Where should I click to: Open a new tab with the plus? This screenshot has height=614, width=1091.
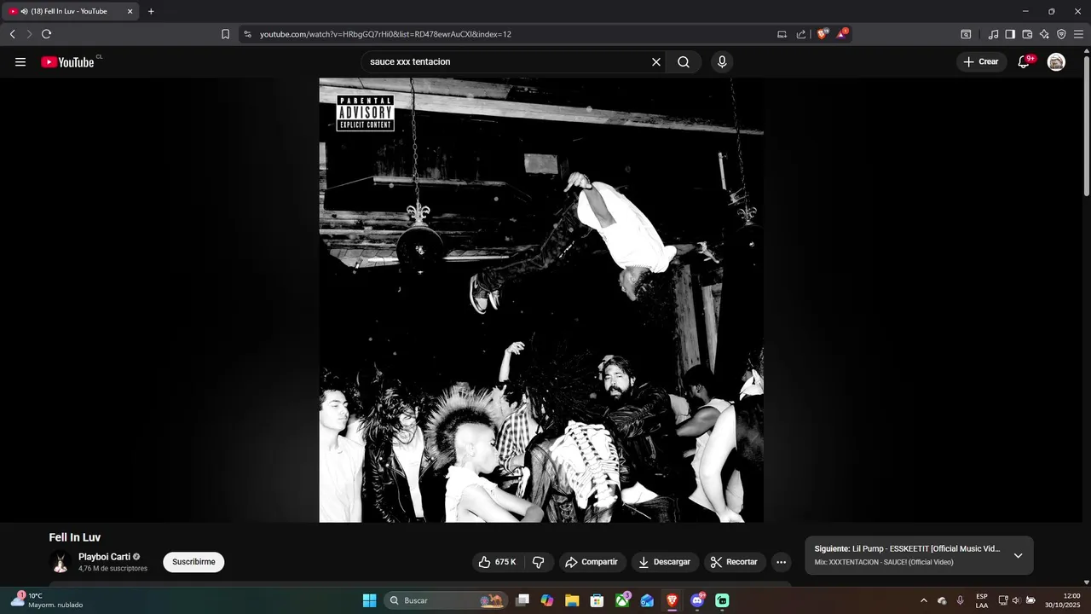click(x=151, y=11)
